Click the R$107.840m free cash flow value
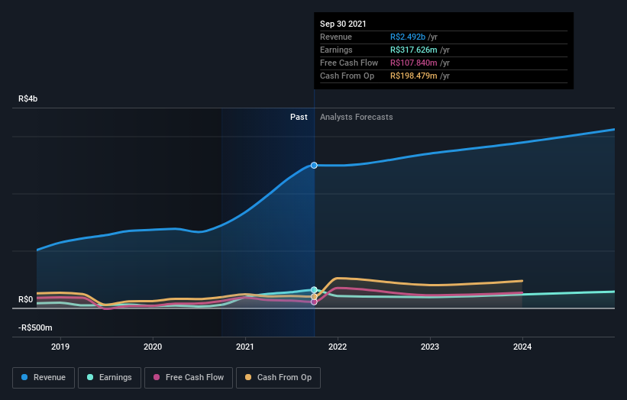Viewport: 627px width, 400px height. pyautogui.click(x=414, y=63)
